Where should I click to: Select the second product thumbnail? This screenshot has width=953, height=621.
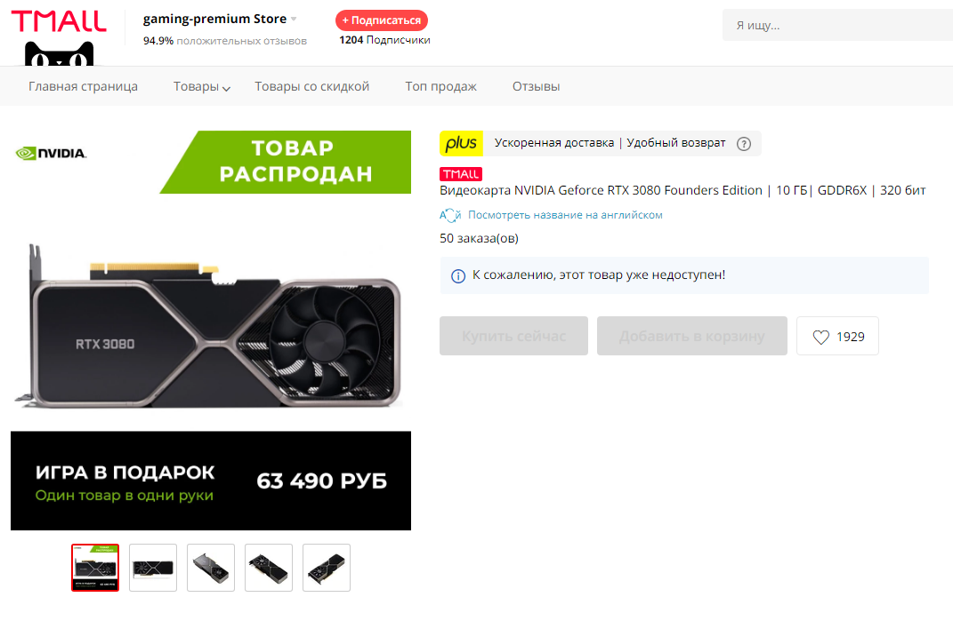click(x=153, y=568)
